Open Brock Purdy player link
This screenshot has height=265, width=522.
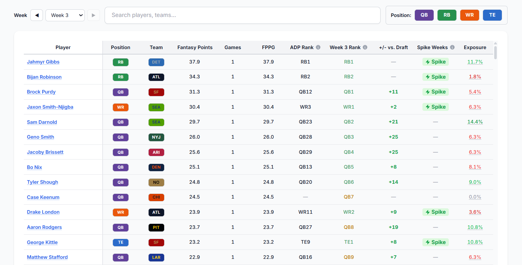(x=41, y=92)
